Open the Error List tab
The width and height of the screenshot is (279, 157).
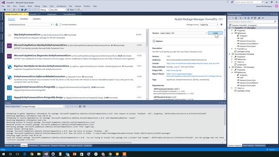[8, 146]
